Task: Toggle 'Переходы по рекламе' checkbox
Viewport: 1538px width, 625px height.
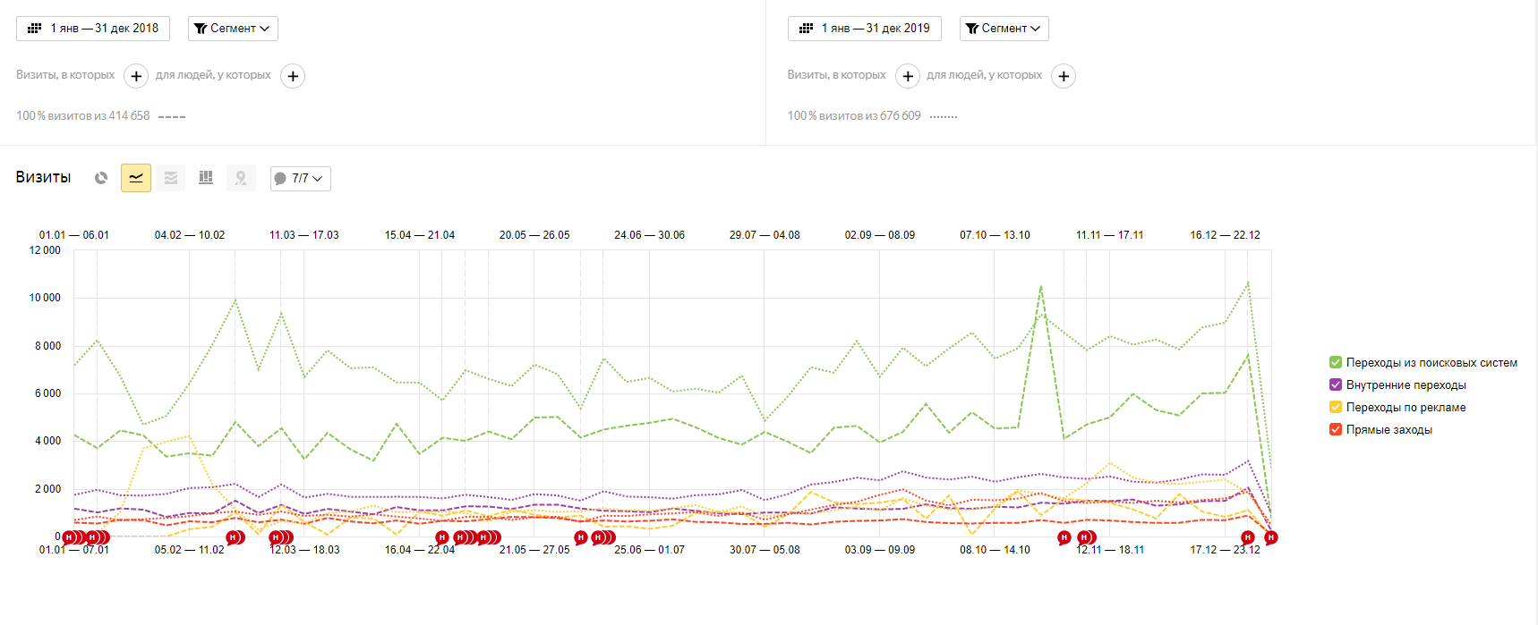Action: click(x=1336, y=408)
